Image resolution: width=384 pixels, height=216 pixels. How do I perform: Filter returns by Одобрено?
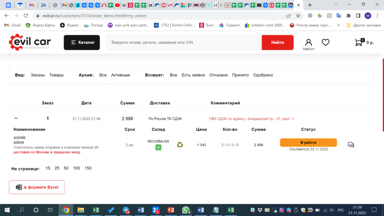tap(263, 75)
